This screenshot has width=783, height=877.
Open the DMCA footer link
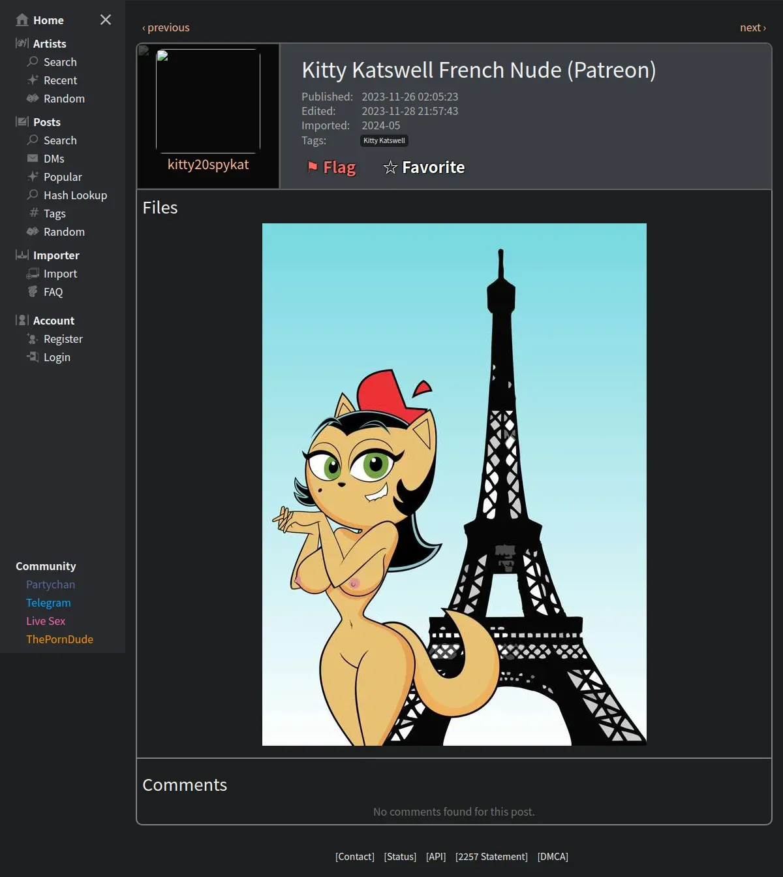tap(553, 857)
